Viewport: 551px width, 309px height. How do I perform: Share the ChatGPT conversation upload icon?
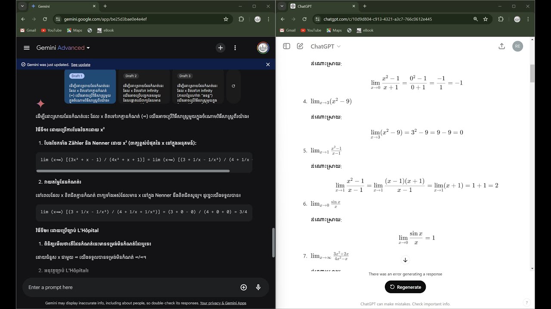click(x=501, y=46)
